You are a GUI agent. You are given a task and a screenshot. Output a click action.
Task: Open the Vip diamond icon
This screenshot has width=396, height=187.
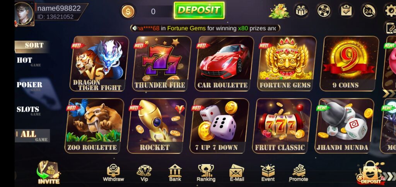coord(144,173)
